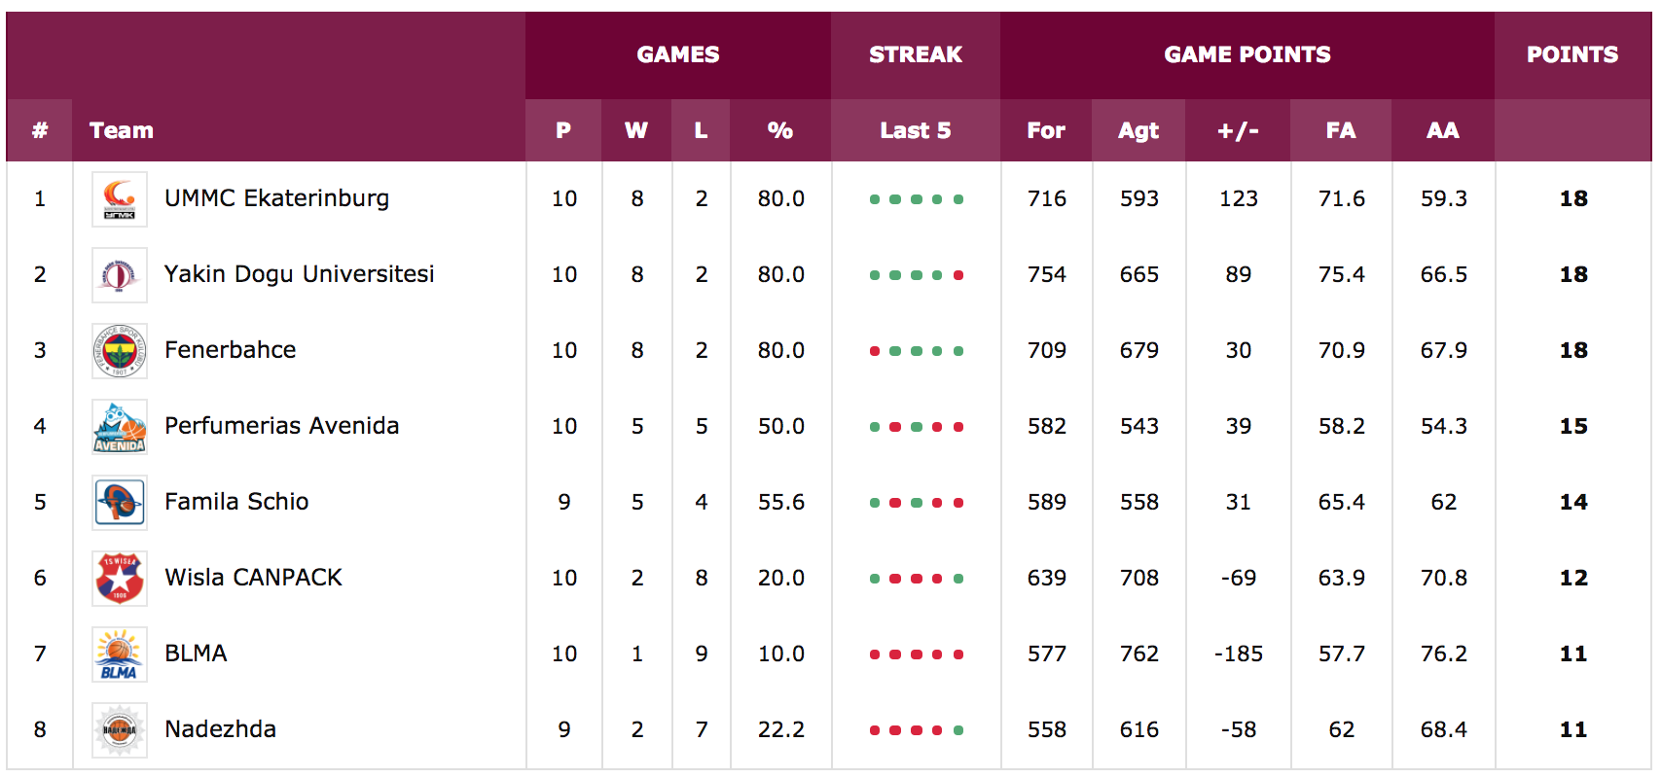1662x778 pixels.
Task: Open the Fenerbahce team name link
Action: coord(230,350)
